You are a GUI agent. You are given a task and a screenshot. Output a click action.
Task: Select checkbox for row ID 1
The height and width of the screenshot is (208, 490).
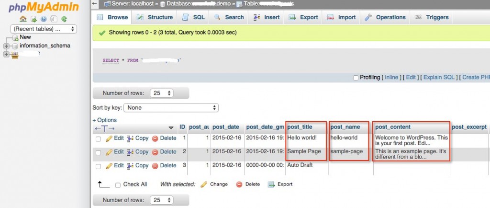pyautogui.click(x=98, y=139)
